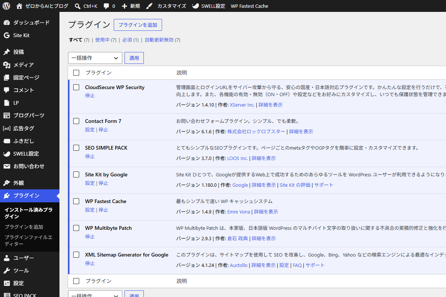The image size is (446, 297).
Task: Check the Site Kit by Google checkbox
Action: pos(76,174)
